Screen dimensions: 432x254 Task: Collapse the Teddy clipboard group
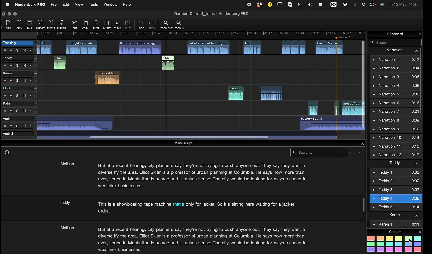(x=416, y=164)
